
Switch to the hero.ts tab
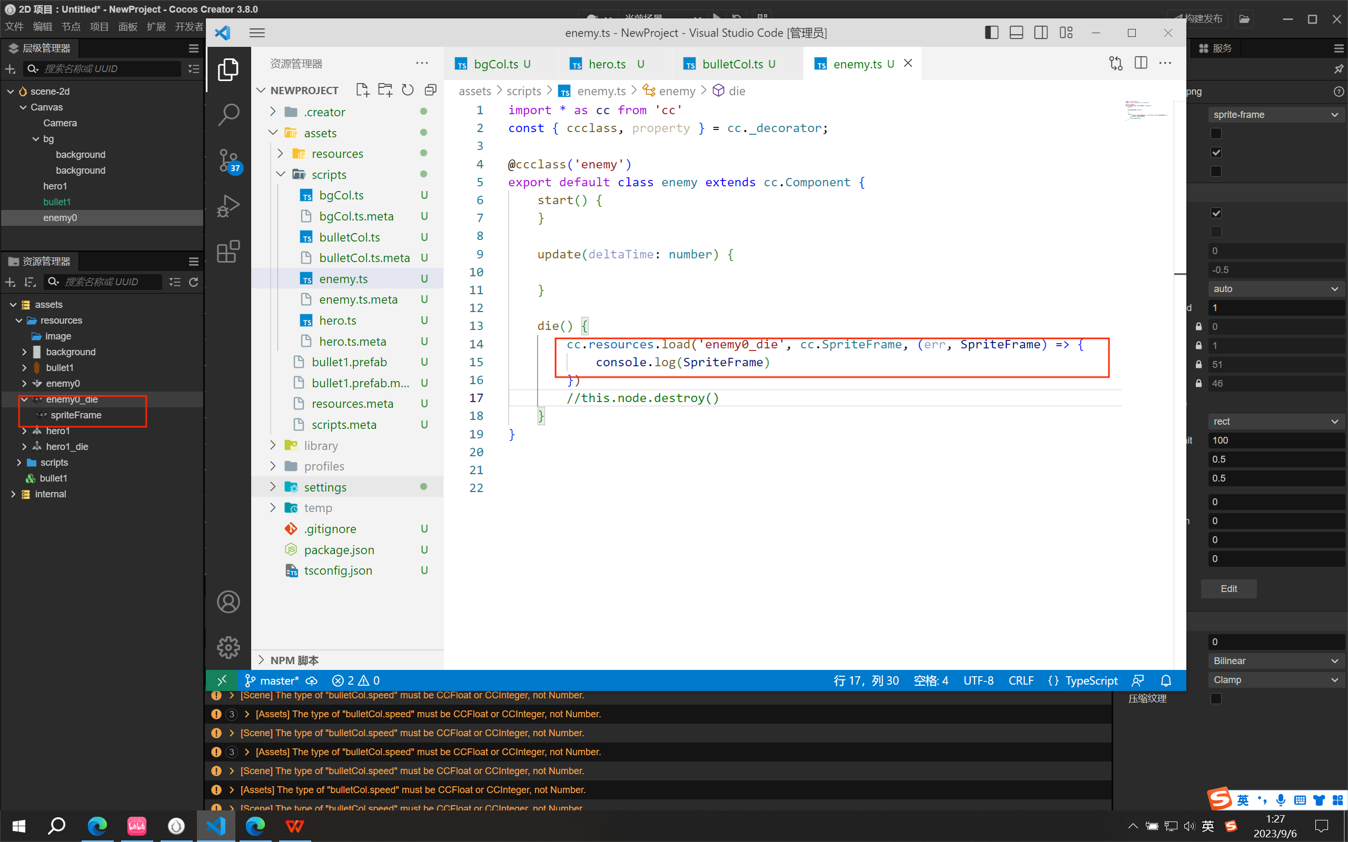click(x=607, y=64)
